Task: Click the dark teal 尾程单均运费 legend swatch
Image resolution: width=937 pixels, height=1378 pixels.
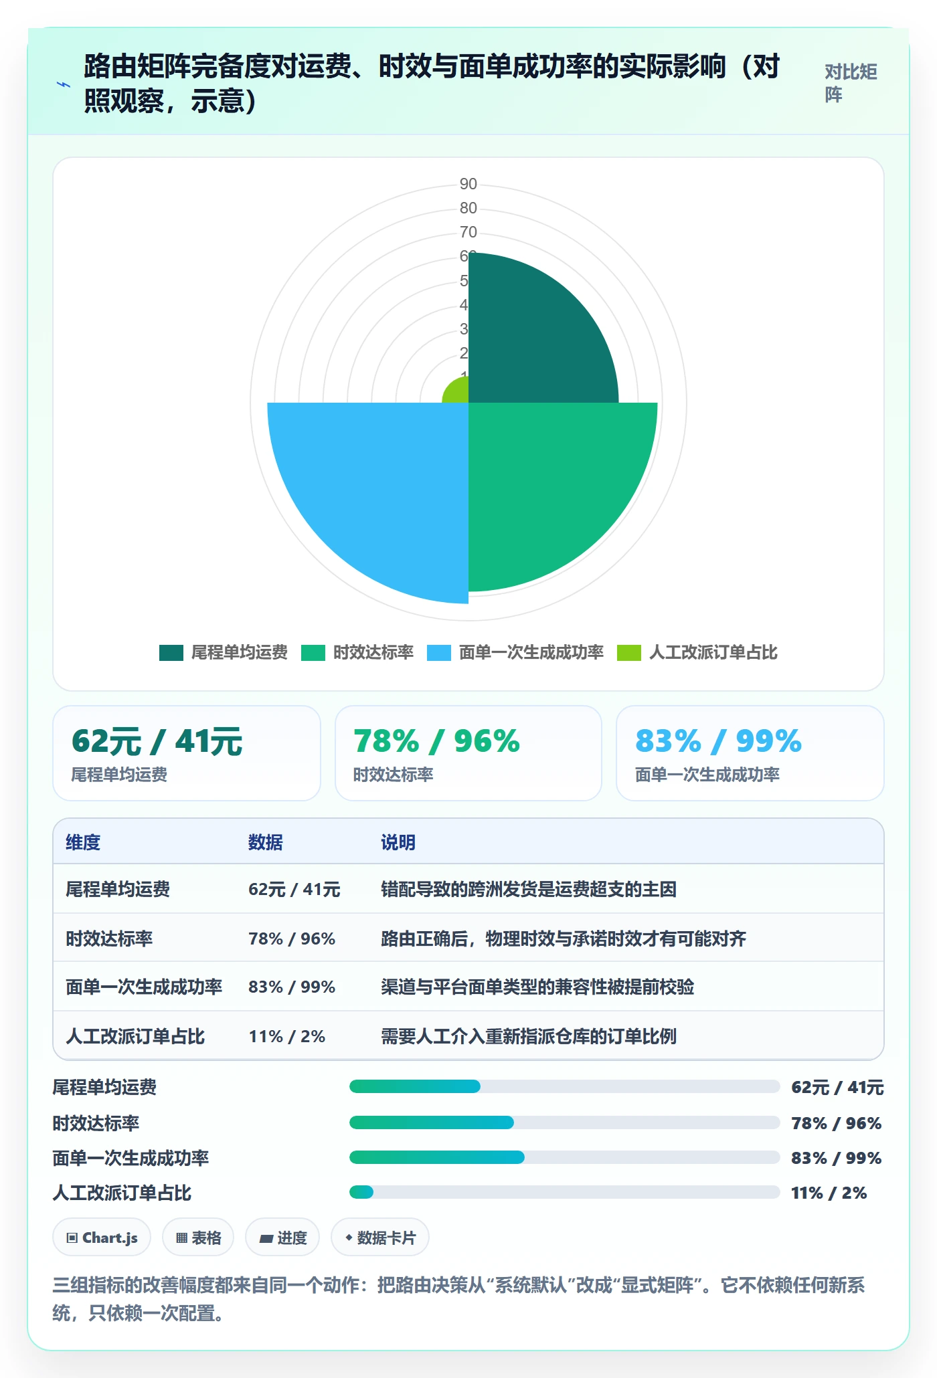Action: [x=171, y=652]
